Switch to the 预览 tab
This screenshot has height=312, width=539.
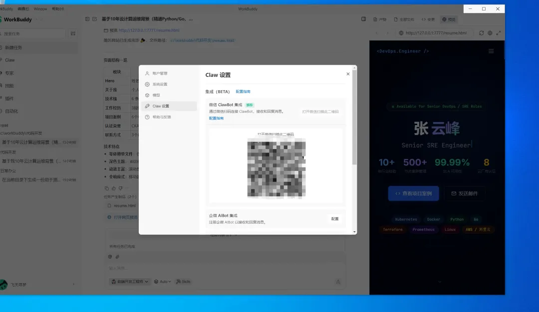(449, 19)
